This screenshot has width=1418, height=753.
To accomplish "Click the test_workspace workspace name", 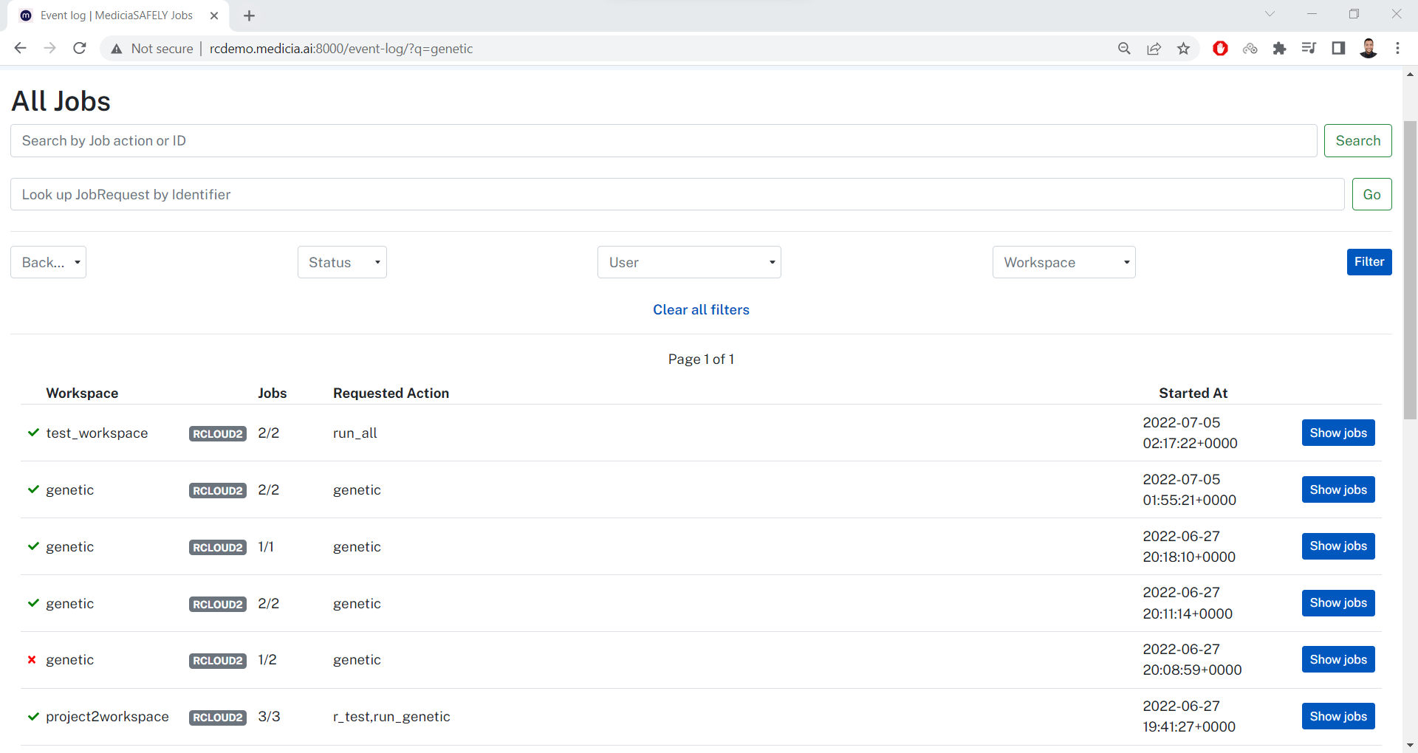I will [97, 433].
